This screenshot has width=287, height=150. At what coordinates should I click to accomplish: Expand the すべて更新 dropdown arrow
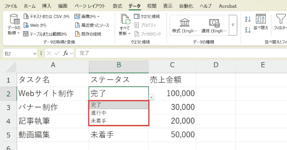coord(129,33)
